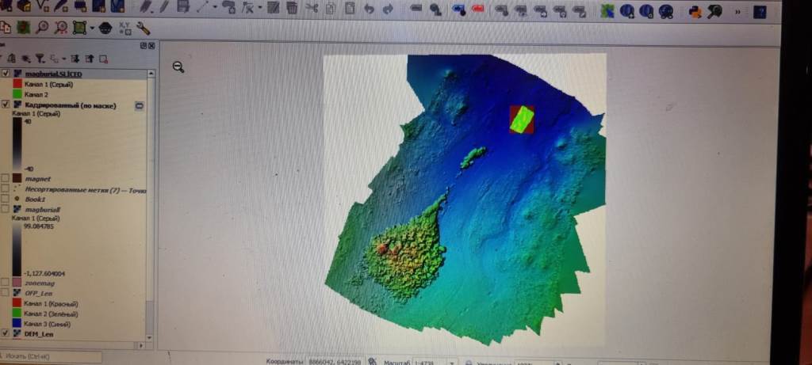
Task: Enable the Book1 layer checkbox
Action: pos(6,199)
